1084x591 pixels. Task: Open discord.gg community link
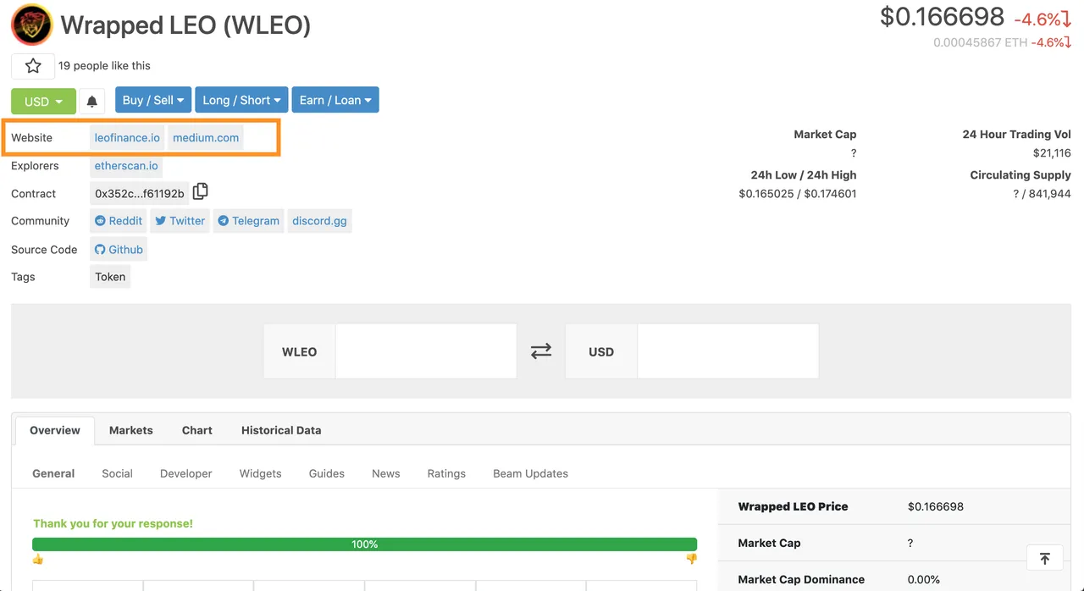pyautogui.click(x=319, y=221)
